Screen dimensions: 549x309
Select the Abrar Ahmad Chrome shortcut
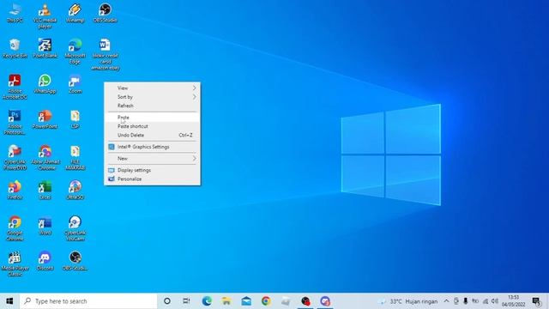(45, 158)
